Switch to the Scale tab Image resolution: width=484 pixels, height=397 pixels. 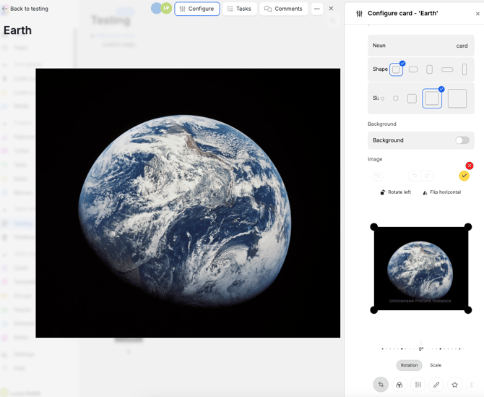point(436,365)
